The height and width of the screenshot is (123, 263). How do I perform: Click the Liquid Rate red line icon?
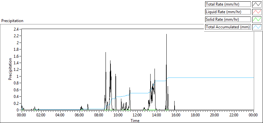[x=257, y=12]
